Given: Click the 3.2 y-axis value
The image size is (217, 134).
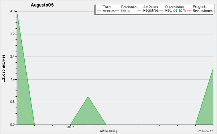Looking at the screenshot, I should click(12, 34).
